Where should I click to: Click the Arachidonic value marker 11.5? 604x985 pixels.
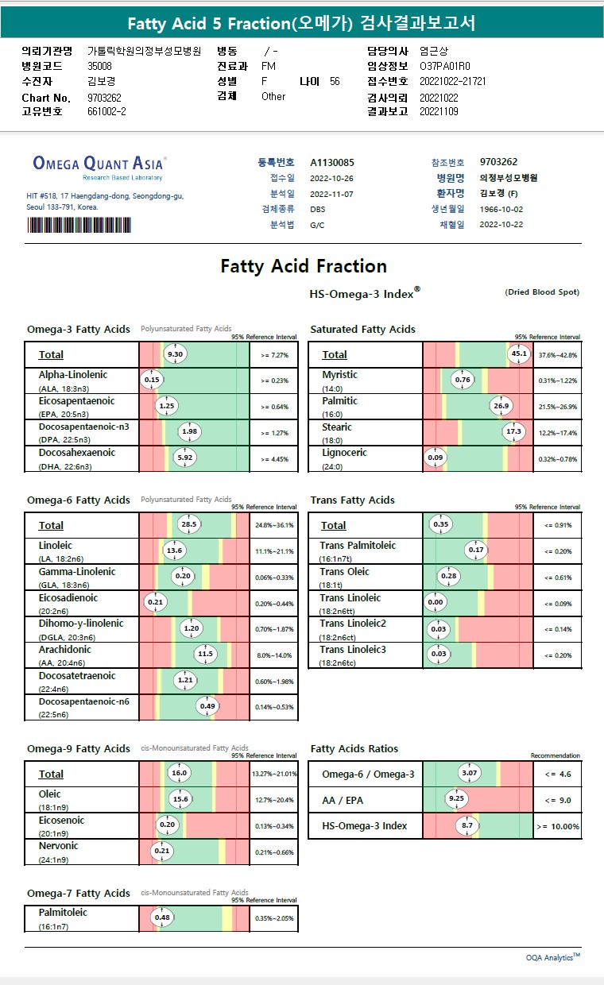[x=206, y=654]
